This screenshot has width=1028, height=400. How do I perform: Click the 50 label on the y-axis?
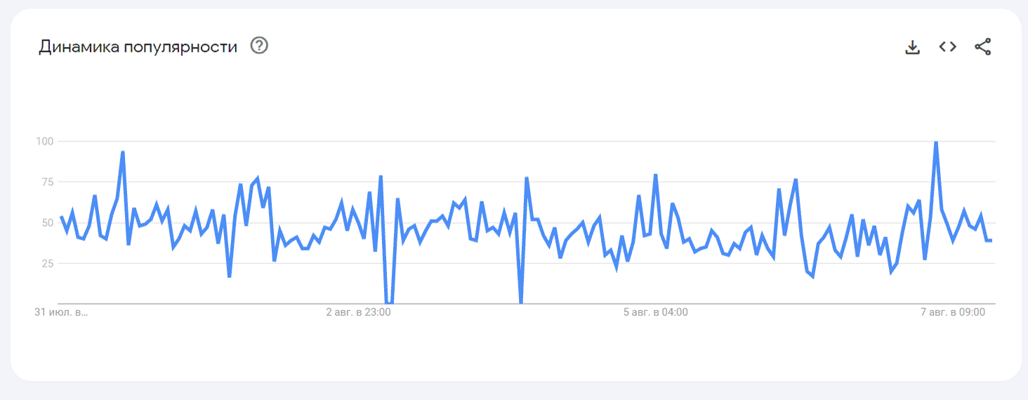coord(46,222)
